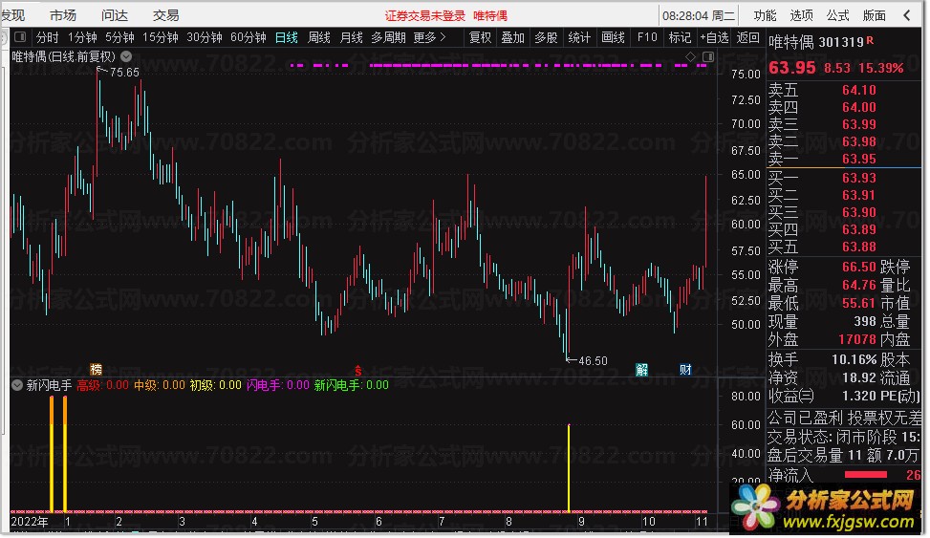Click the 买一 price 63.93
The image size is (930, 538).
(859, 178)
